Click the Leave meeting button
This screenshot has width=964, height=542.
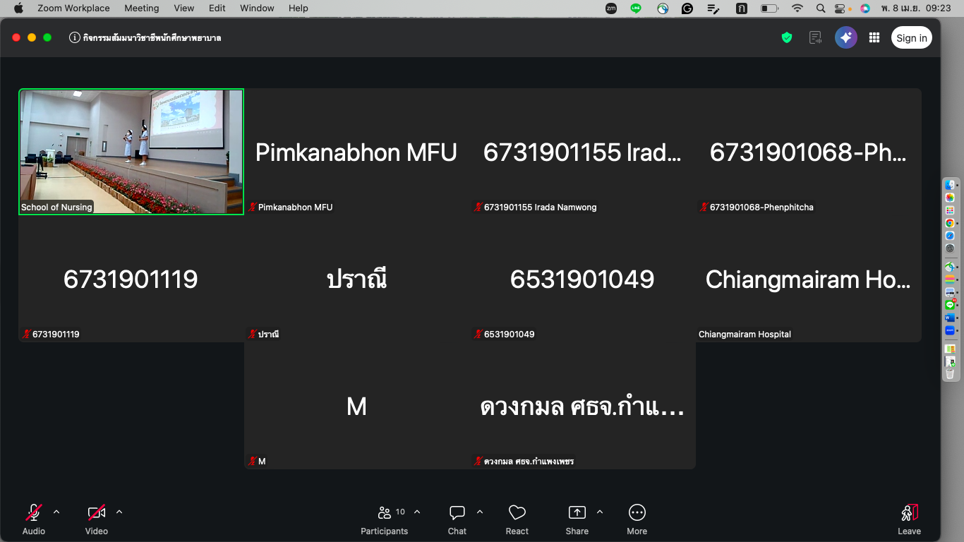(x=909, y=519)
